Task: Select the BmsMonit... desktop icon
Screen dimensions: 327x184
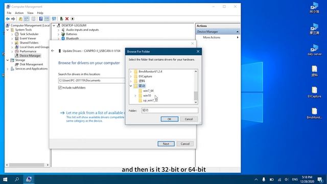Action: [314, 113]
